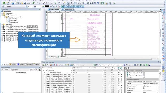Click the green finish-input check icon

[4, 3]
